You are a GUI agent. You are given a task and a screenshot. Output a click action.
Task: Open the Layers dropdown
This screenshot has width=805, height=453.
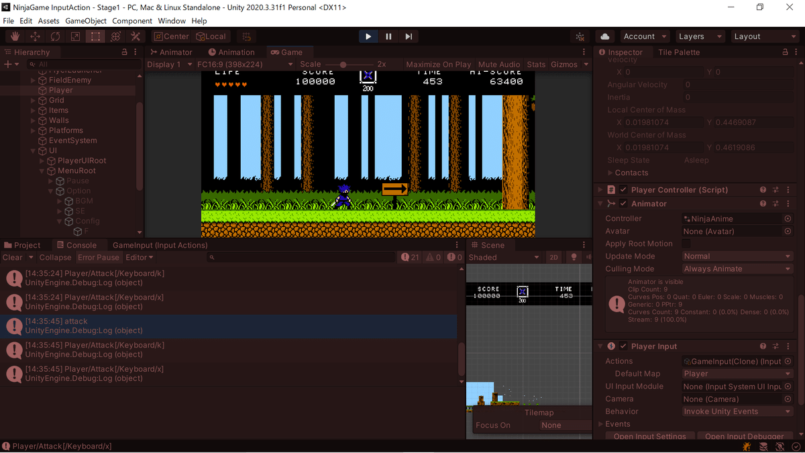click(x=700, y=36)
